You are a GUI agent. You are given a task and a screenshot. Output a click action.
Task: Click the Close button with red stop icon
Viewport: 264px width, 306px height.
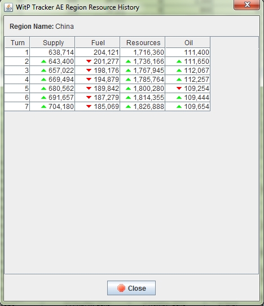coord(131,288)
